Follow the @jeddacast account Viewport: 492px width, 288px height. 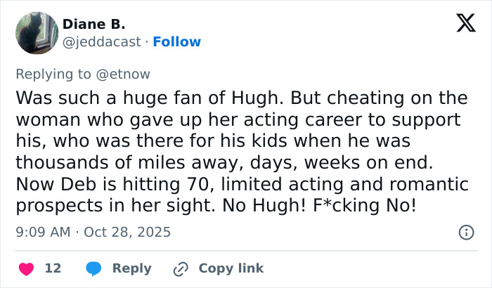point(176,42)
